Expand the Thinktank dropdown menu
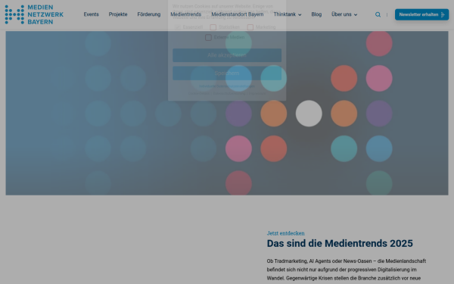 288,14
